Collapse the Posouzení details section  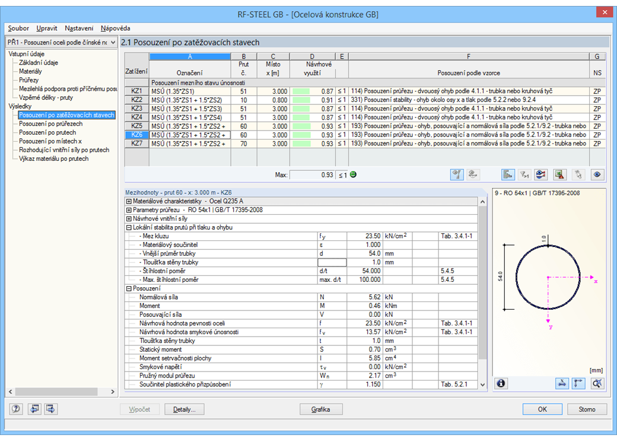[128, 288]
